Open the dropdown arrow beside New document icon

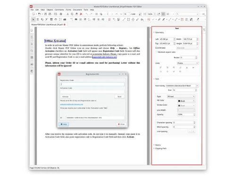[36, 14]
